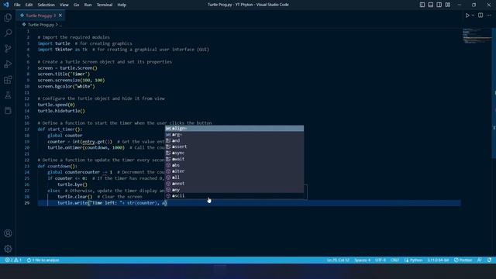Click the editor vertical scrollbar

tap(494, 93)
